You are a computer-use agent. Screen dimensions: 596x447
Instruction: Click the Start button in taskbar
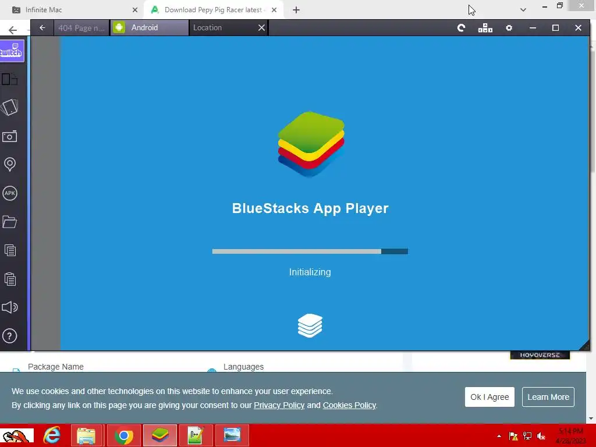(x=17, y=435)
